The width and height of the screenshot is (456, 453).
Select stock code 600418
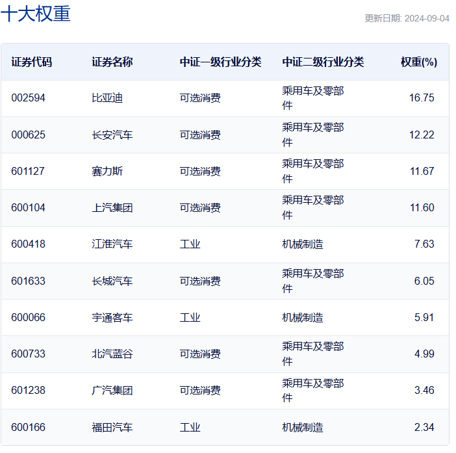(x=28, y=244)
